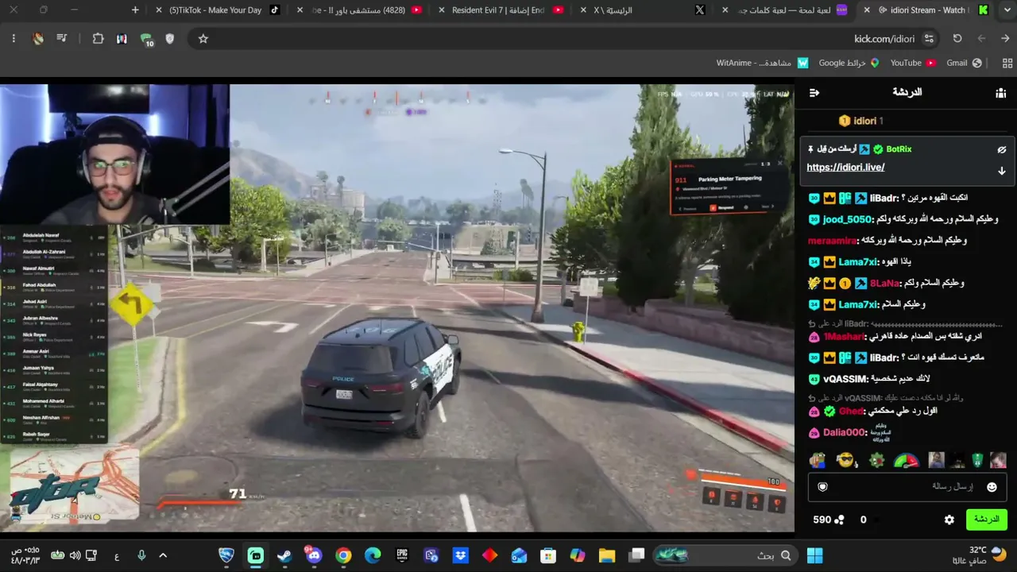Open the WitAnime bookmark
The image size is (1017, 572).
click(x=761, y=63)
